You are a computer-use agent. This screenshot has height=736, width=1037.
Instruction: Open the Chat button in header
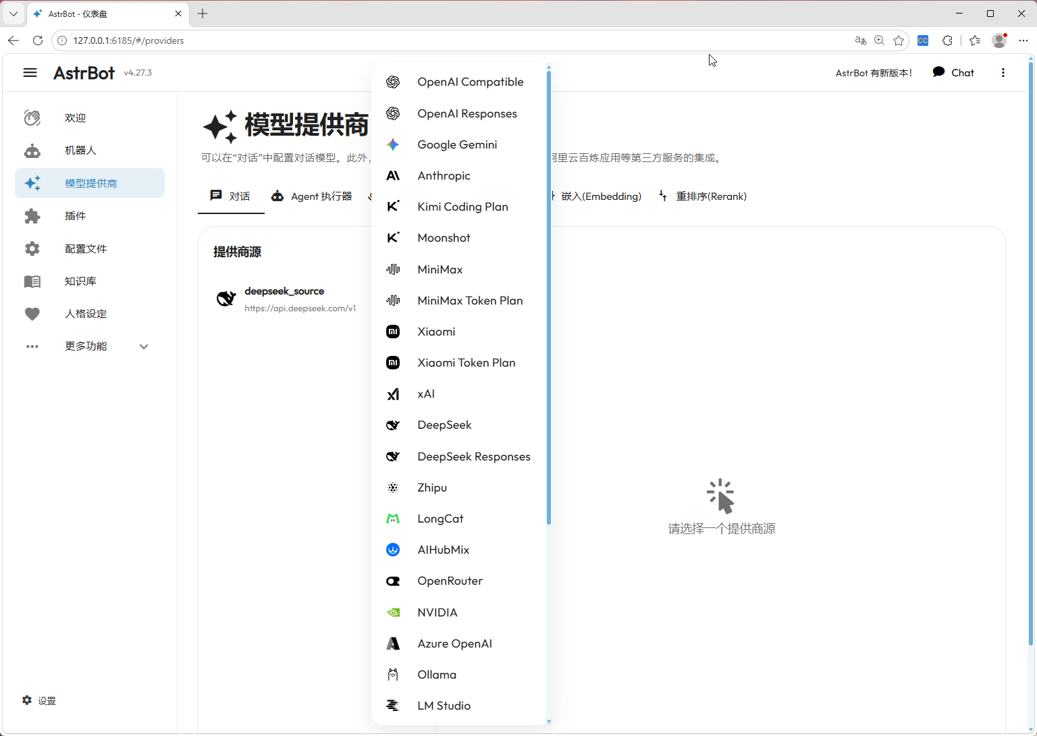pyautogui.click(x=953, y=73)
